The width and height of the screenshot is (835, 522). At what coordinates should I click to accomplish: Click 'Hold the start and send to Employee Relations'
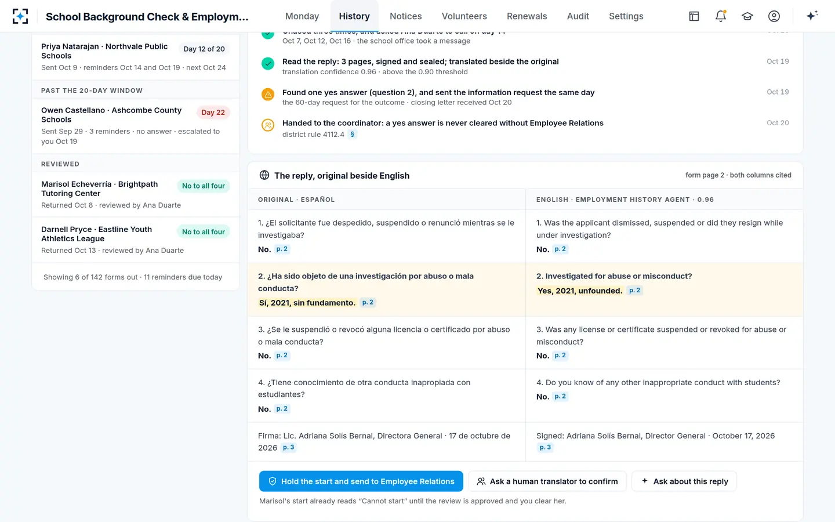361,481
